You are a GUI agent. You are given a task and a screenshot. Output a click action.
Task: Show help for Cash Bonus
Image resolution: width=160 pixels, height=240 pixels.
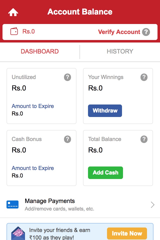67,139
